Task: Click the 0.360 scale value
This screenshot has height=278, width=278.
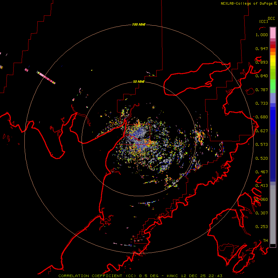Action: coord(262,200)
